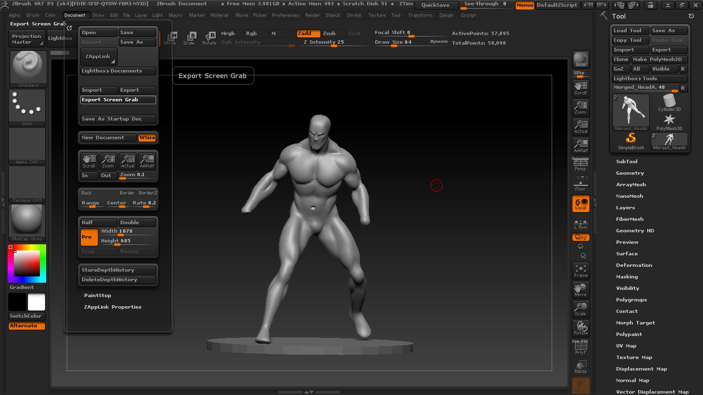Toggle Local symmetry orange button

[581, 203]
